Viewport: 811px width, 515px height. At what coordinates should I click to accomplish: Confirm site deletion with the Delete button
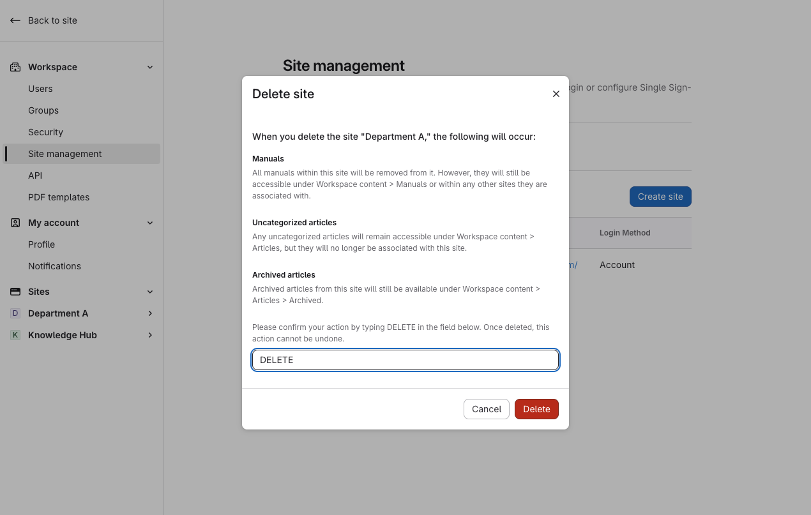(x=536, y=409)
